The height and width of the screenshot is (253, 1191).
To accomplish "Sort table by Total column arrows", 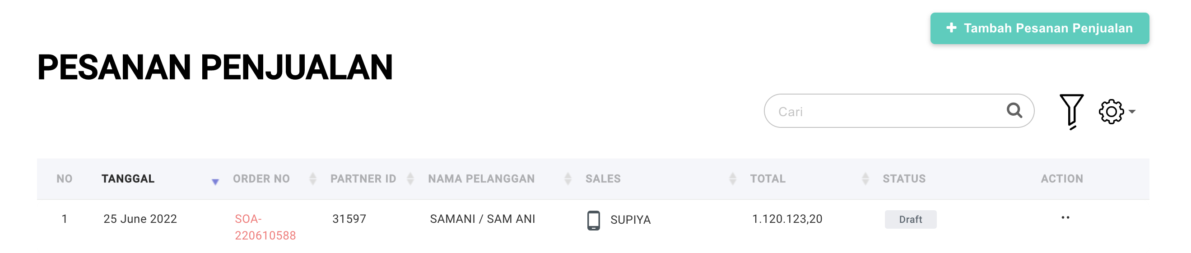I will pyautogui.click(x=865, y=179).
